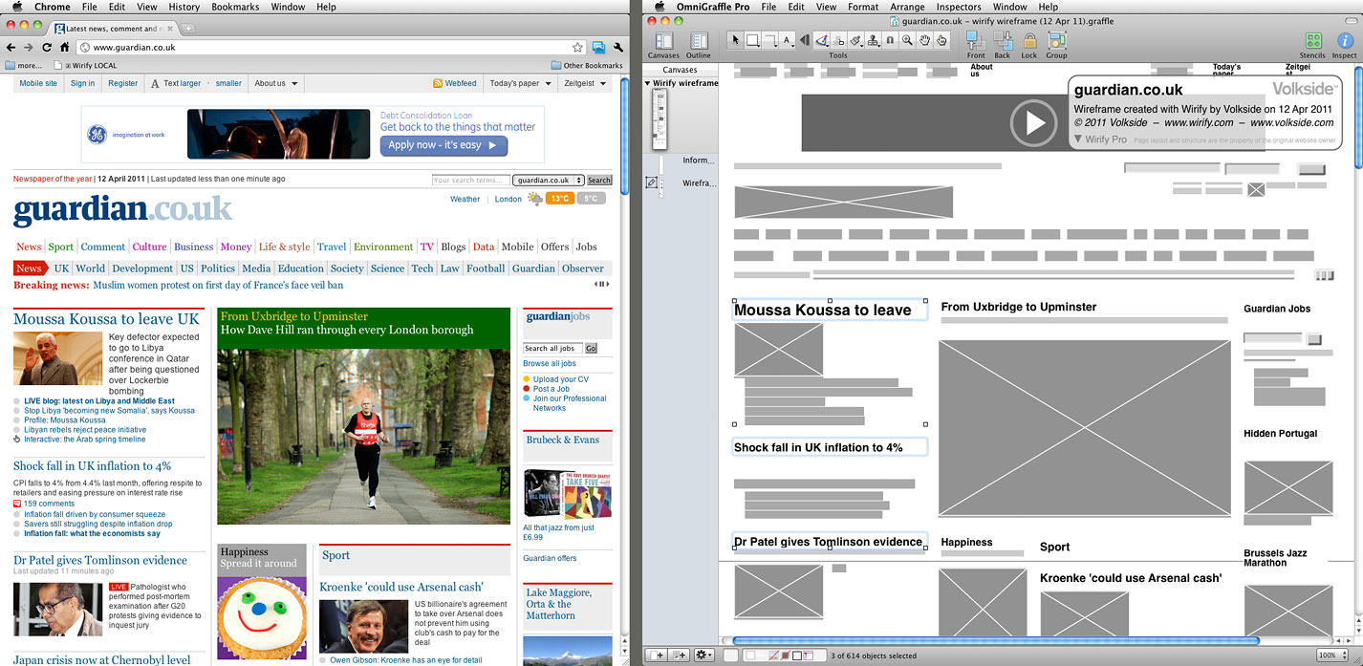Select the arrow Selection tool in OmniGraffle

click(x=735, y=40)
